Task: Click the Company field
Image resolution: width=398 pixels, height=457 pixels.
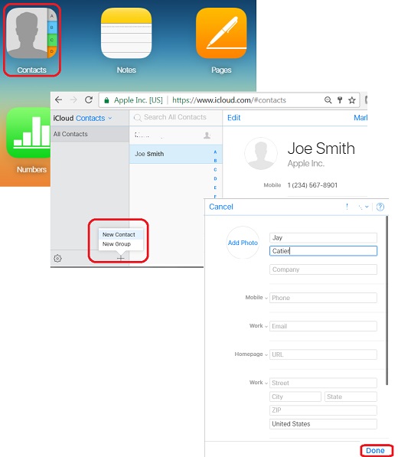Action: [323, 269]
